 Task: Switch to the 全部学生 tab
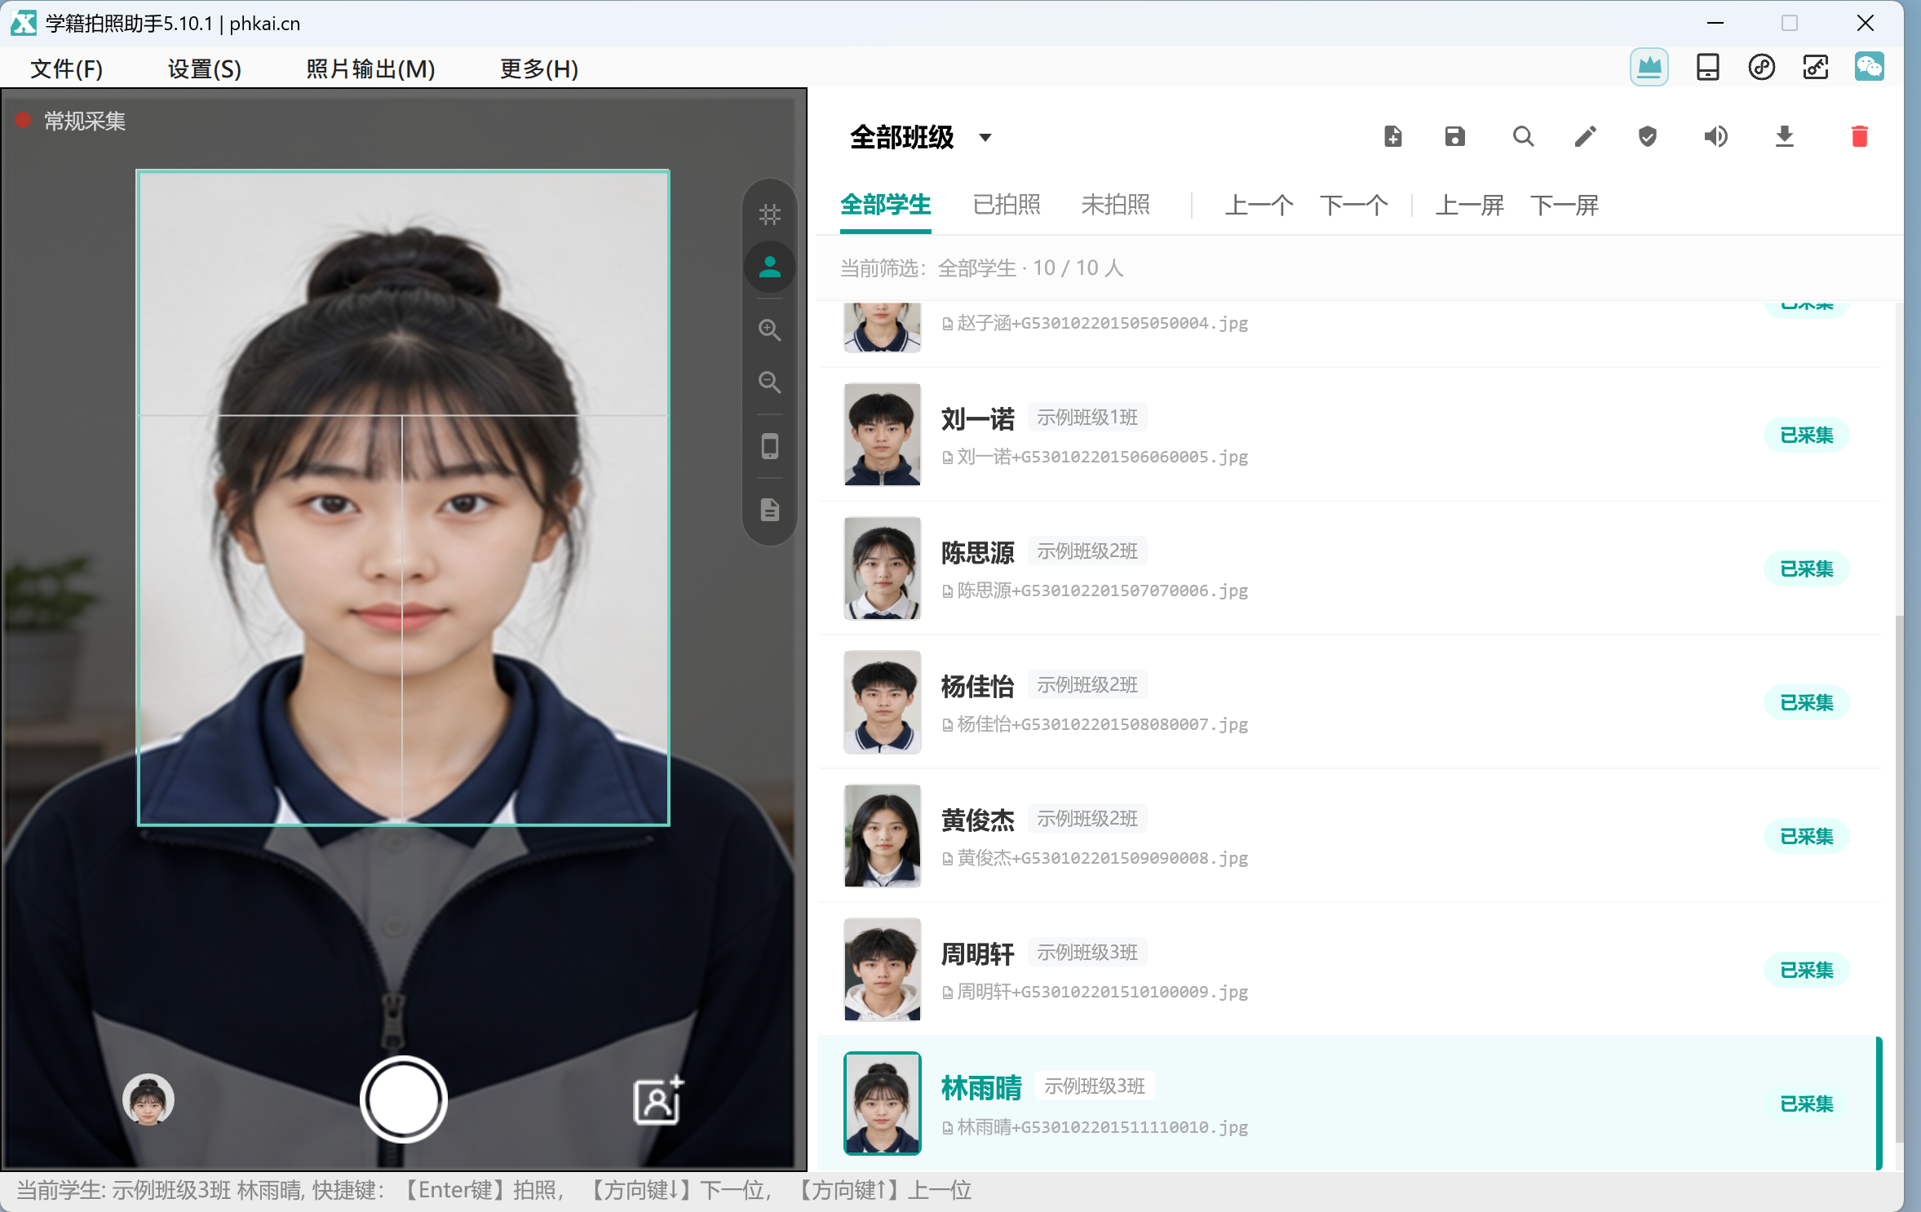pos(885,205)
